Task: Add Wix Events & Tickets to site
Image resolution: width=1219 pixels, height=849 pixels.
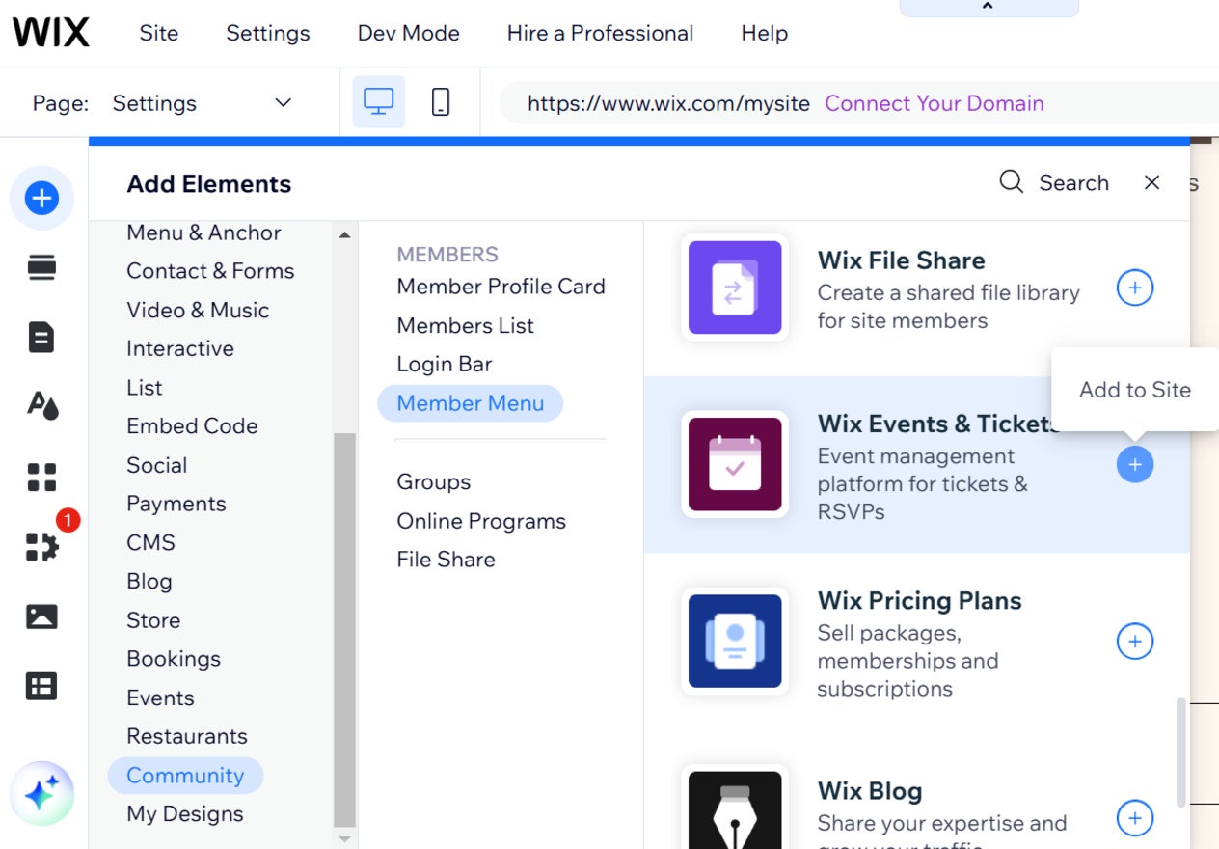Action: (x=1135, y=464)
